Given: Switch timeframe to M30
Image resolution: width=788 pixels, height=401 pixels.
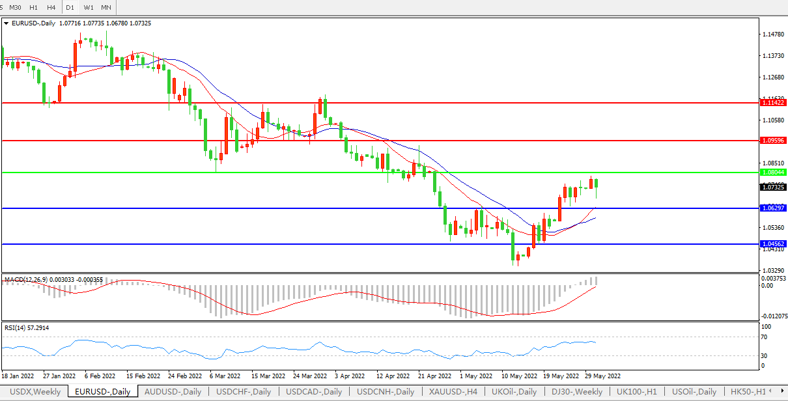Looking at the screenshot, I should tap(15, 7).
